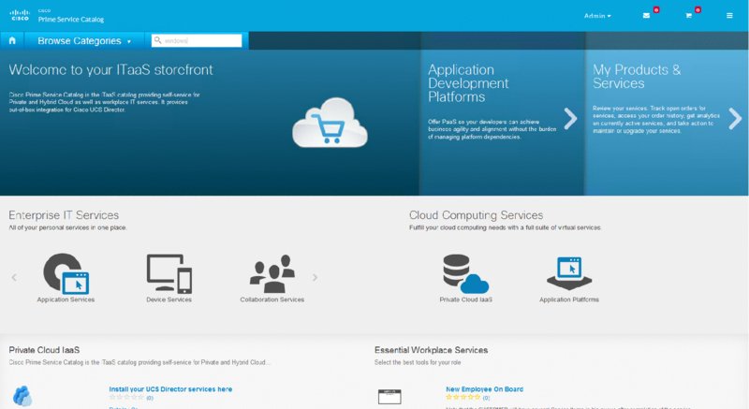
Task: Click the Home icon in navigation bar
Action: coord(12,40)
